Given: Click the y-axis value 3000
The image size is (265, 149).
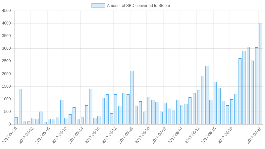Looking at the screenshot, I should [x=6, y=48].
